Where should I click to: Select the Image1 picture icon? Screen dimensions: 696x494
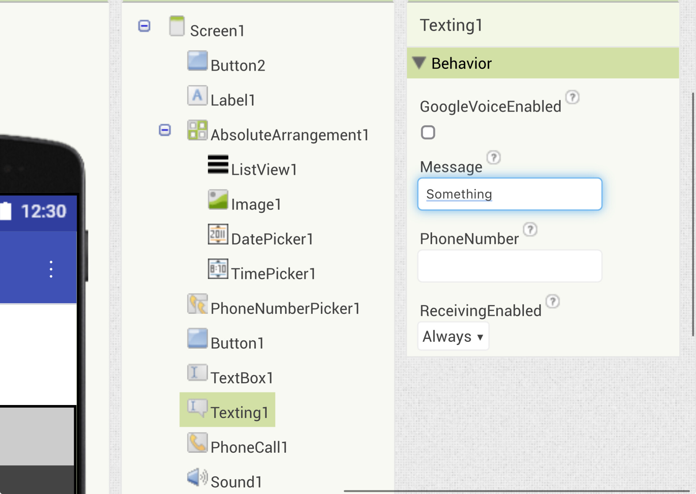(218, 199)
